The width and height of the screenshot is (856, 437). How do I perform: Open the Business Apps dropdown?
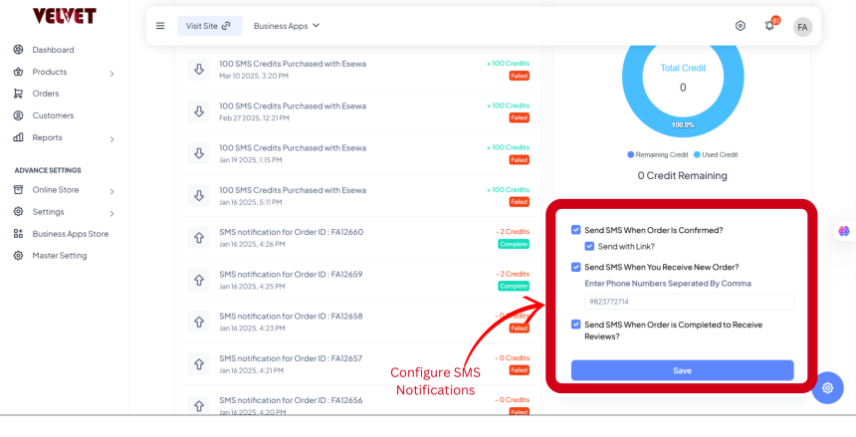pyautogui.click(x=287, y=26)
